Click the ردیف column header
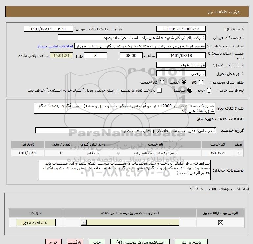 239,144
